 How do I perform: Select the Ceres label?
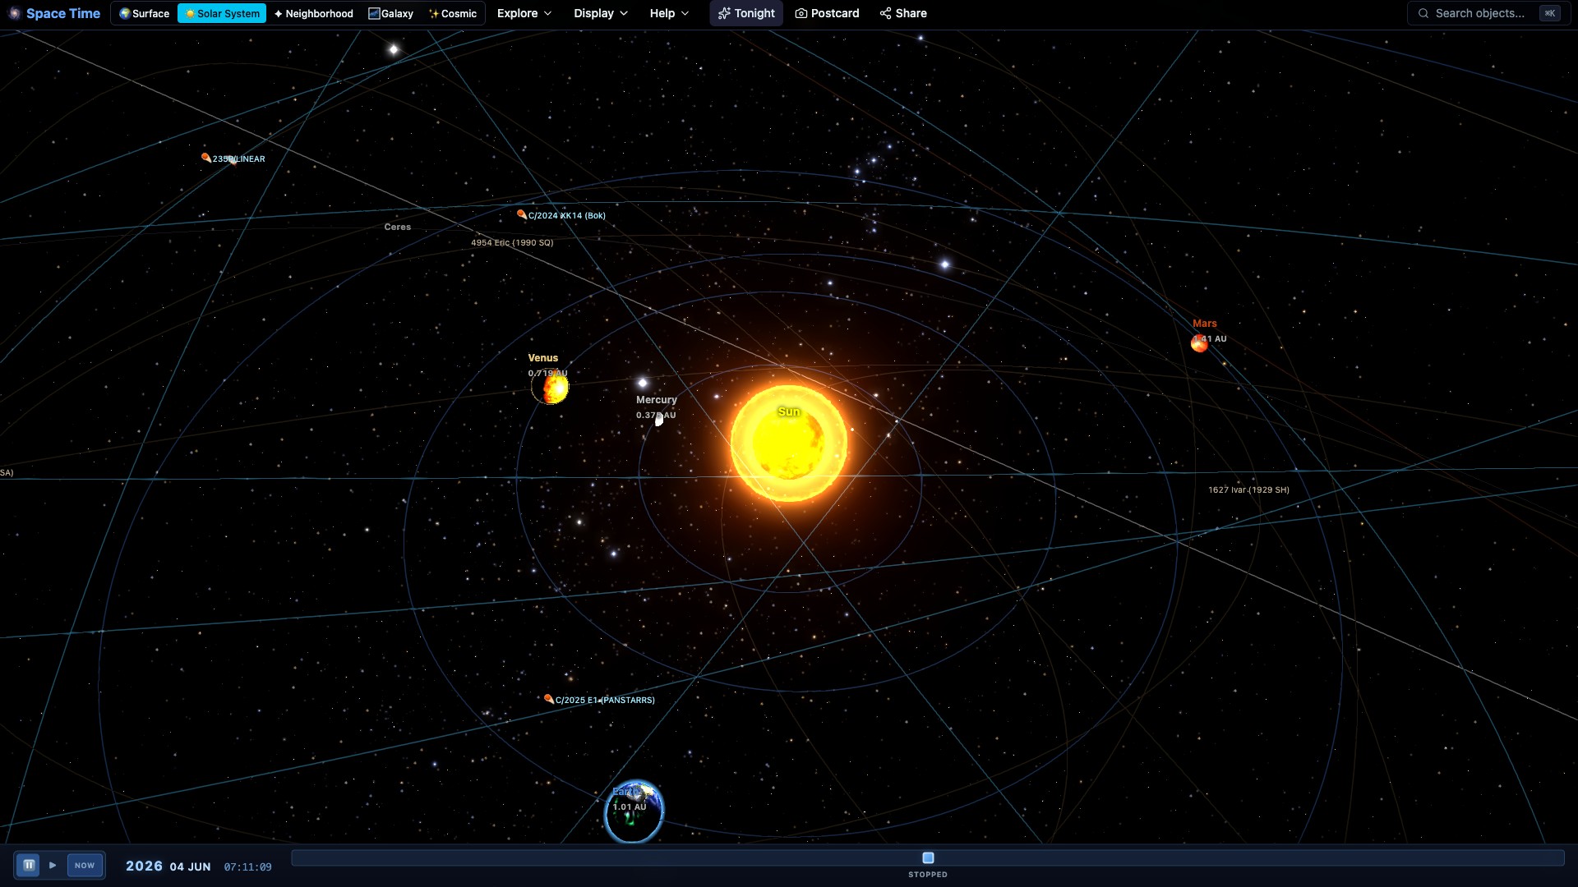tap(398, 227)
